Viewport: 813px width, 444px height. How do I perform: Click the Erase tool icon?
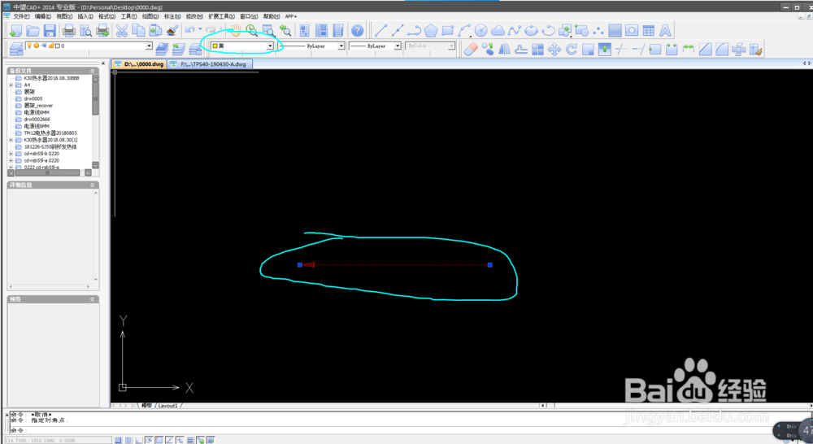(471, 50)
